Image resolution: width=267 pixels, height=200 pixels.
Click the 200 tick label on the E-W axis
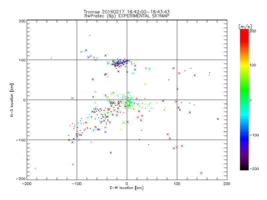(x=227, y=184)
